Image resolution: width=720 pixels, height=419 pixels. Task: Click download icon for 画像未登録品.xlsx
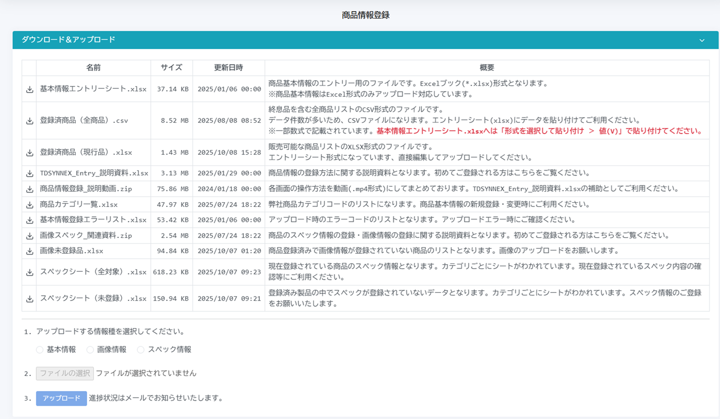click(x=30, y=252)
